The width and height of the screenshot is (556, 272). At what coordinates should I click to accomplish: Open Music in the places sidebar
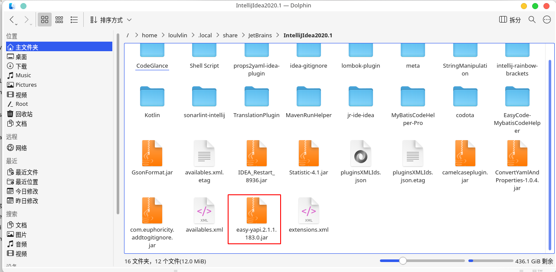coord(59,75)
